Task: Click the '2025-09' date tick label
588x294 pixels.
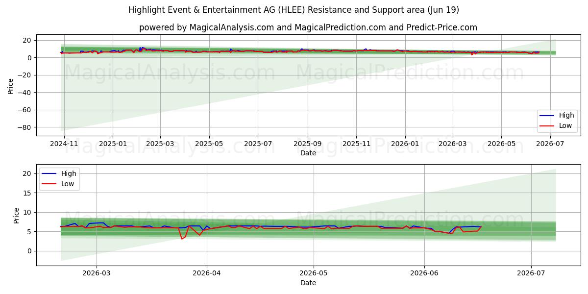Action: [308, 145]
